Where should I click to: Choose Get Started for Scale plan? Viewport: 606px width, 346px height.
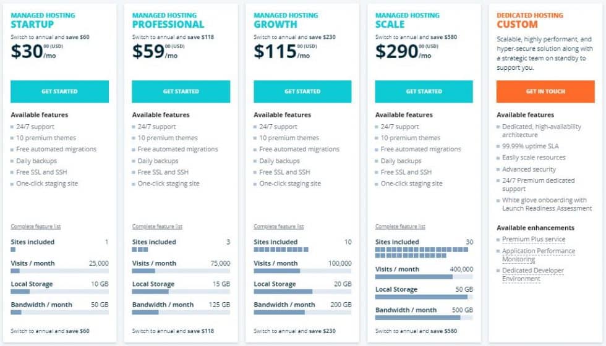pyautogui.click(x=424, y=91)
